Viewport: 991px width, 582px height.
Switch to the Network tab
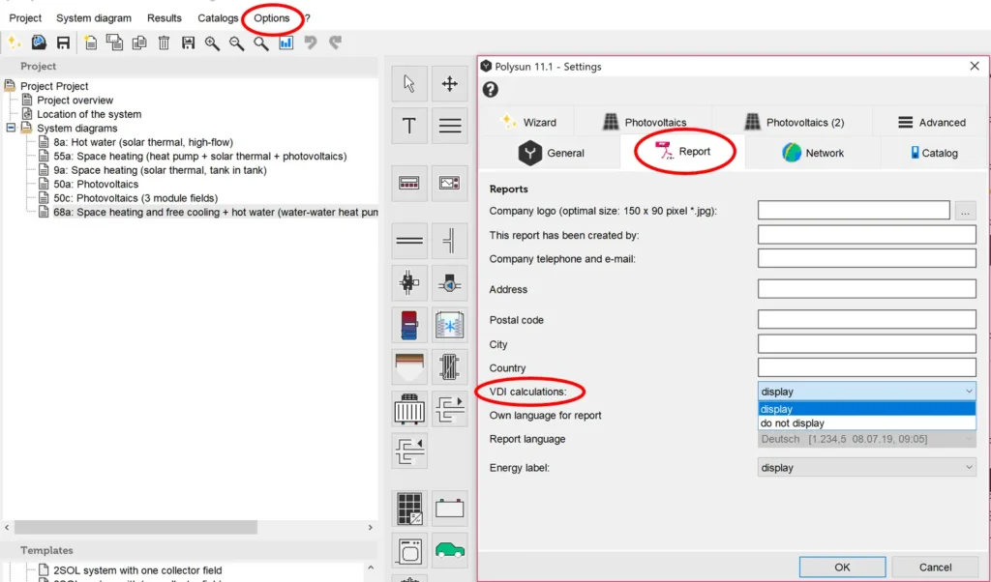point(813,153)
